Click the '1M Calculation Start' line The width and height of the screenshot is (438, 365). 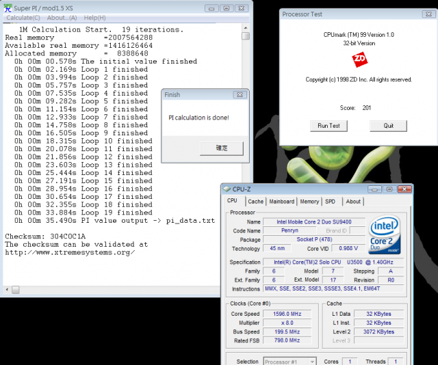[101, 29]
